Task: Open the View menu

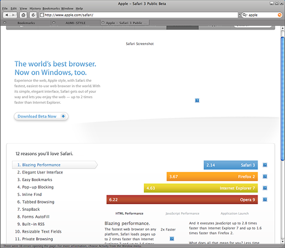Action: 23,8
